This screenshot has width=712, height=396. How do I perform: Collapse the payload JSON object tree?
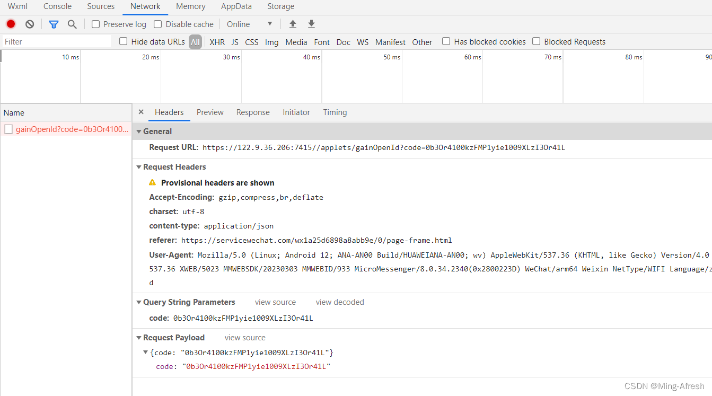tap(146, 352)
